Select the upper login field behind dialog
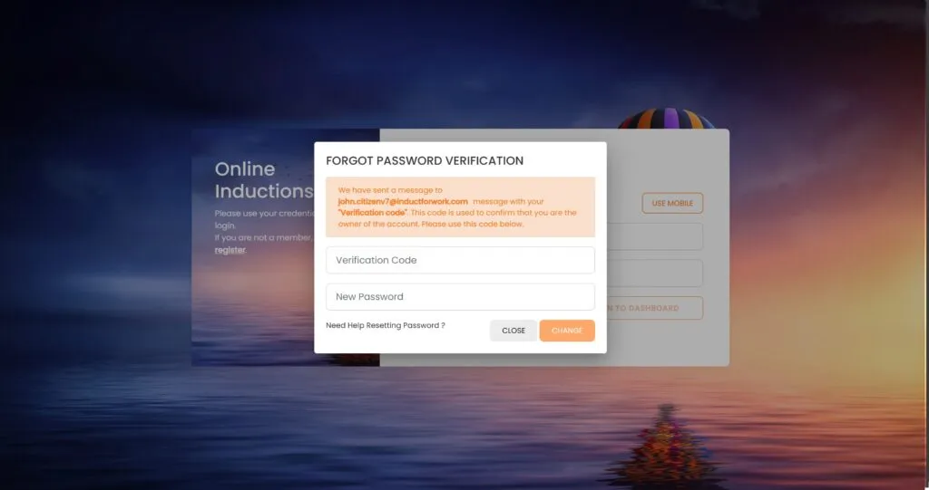This screenshot has height=490, width=929. pos(654,236)
